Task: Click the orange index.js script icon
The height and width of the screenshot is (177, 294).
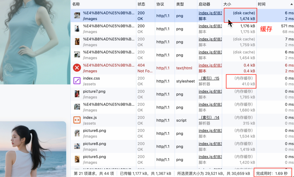Action: [x=76, y=120]
